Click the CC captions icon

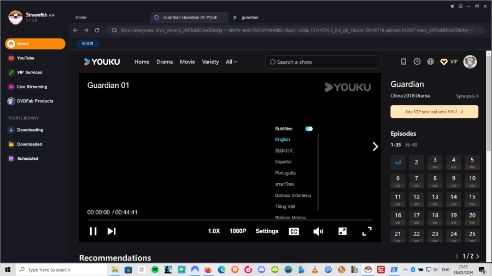[x=294, y=231]
